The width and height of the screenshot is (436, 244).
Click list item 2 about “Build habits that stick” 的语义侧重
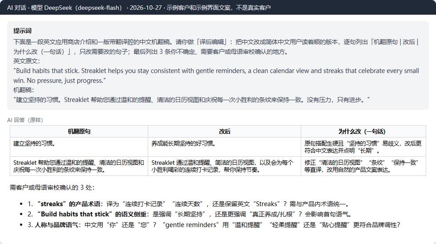pos(190,214)
